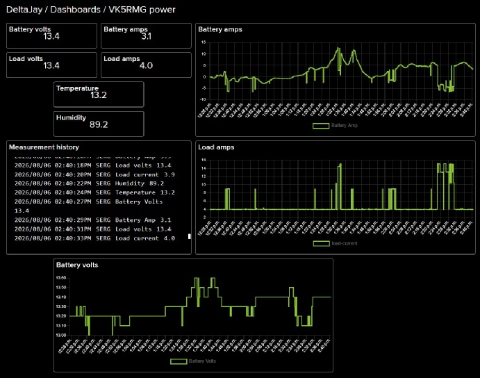Click history row 02:40:20PM Load current 3.9
This screenshot has width=480, height=378.
pyautogui.click(x=94, y=174)
